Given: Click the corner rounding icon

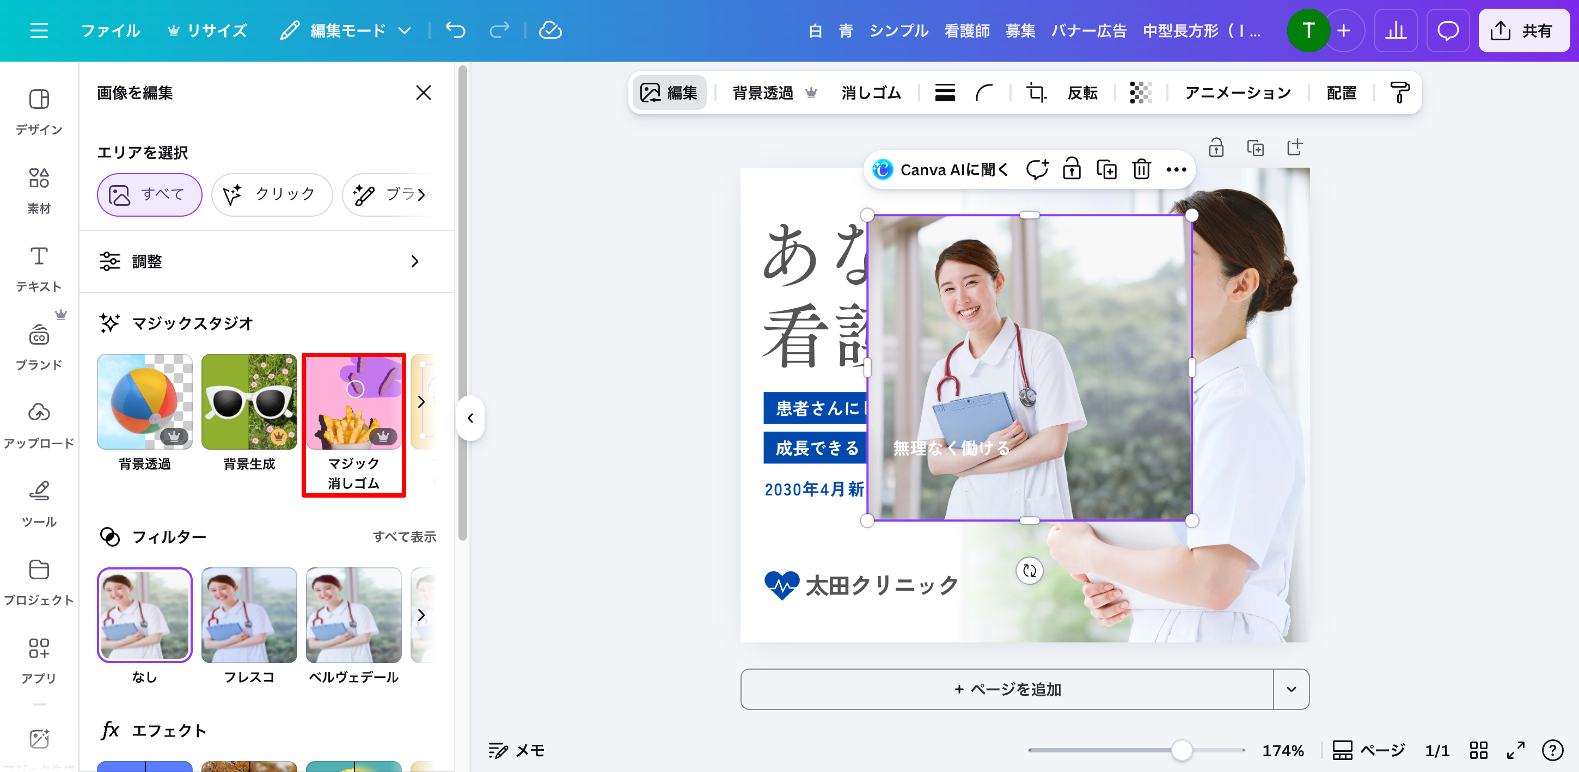Looking at the screenshot, I should [984, 93].
